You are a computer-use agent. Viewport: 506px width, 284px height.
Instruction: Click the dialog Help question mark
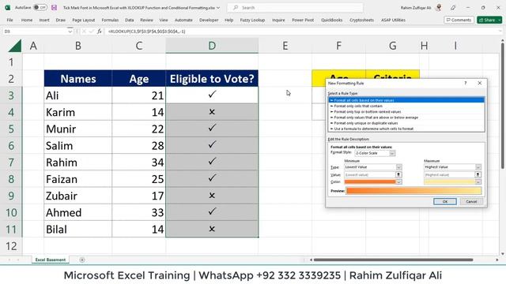(466, 83)
